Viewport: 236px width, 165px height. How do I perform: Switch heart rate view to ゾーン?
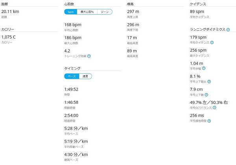tap(105, 12)
